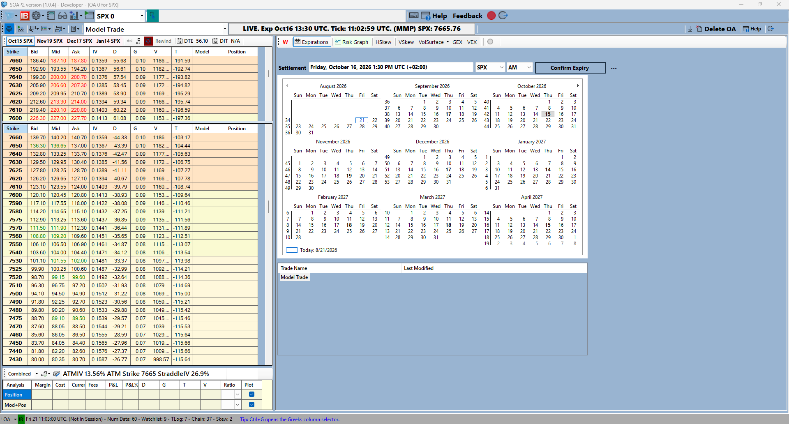Click the dark red target focus icon

click(x=148, y=41)
